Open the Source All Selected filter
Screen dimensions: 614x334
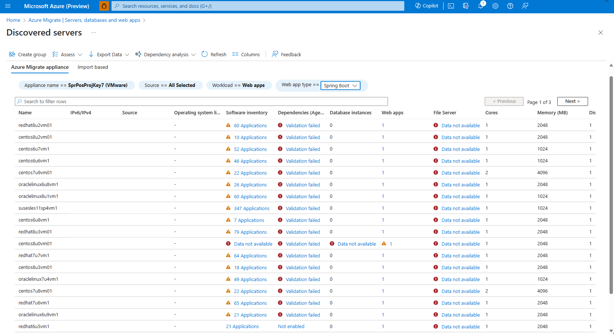coord(170,85)
